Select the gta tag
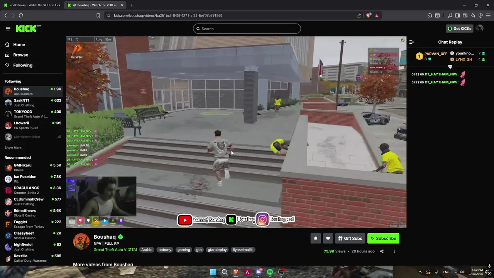Image resolution: width=494 pixels, height=278 pixels. 199,250
